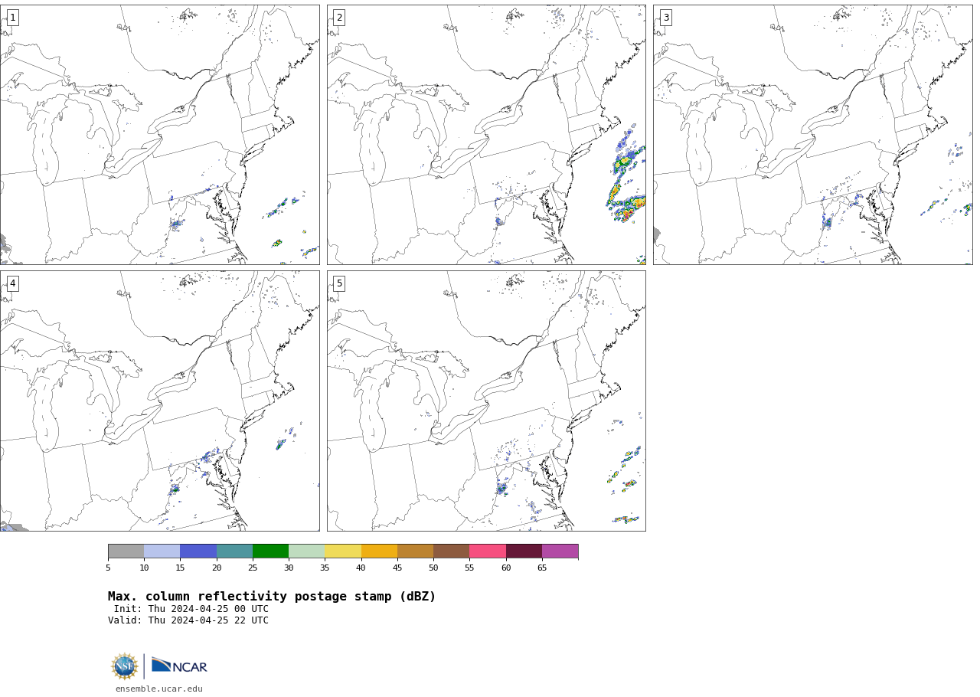Viewport: 980px width, 697px height.
Task: Click the number 1 panel label
Action: (x=12, y=18)
